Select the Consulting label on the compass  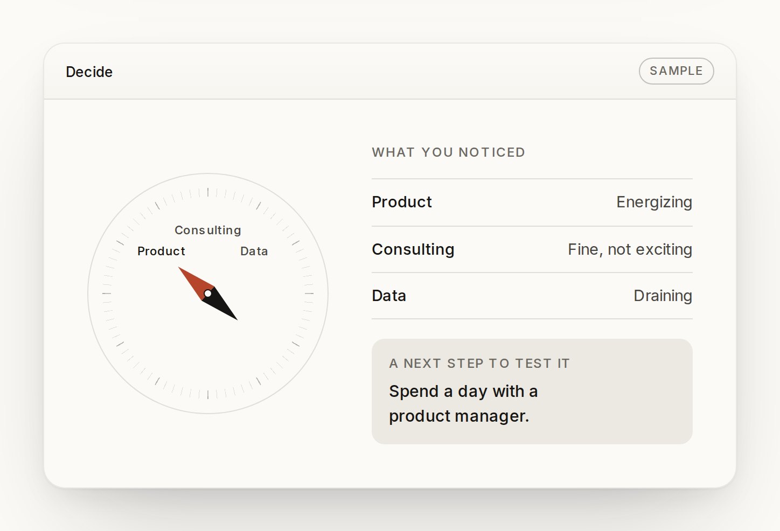click(x=208, y=230)
